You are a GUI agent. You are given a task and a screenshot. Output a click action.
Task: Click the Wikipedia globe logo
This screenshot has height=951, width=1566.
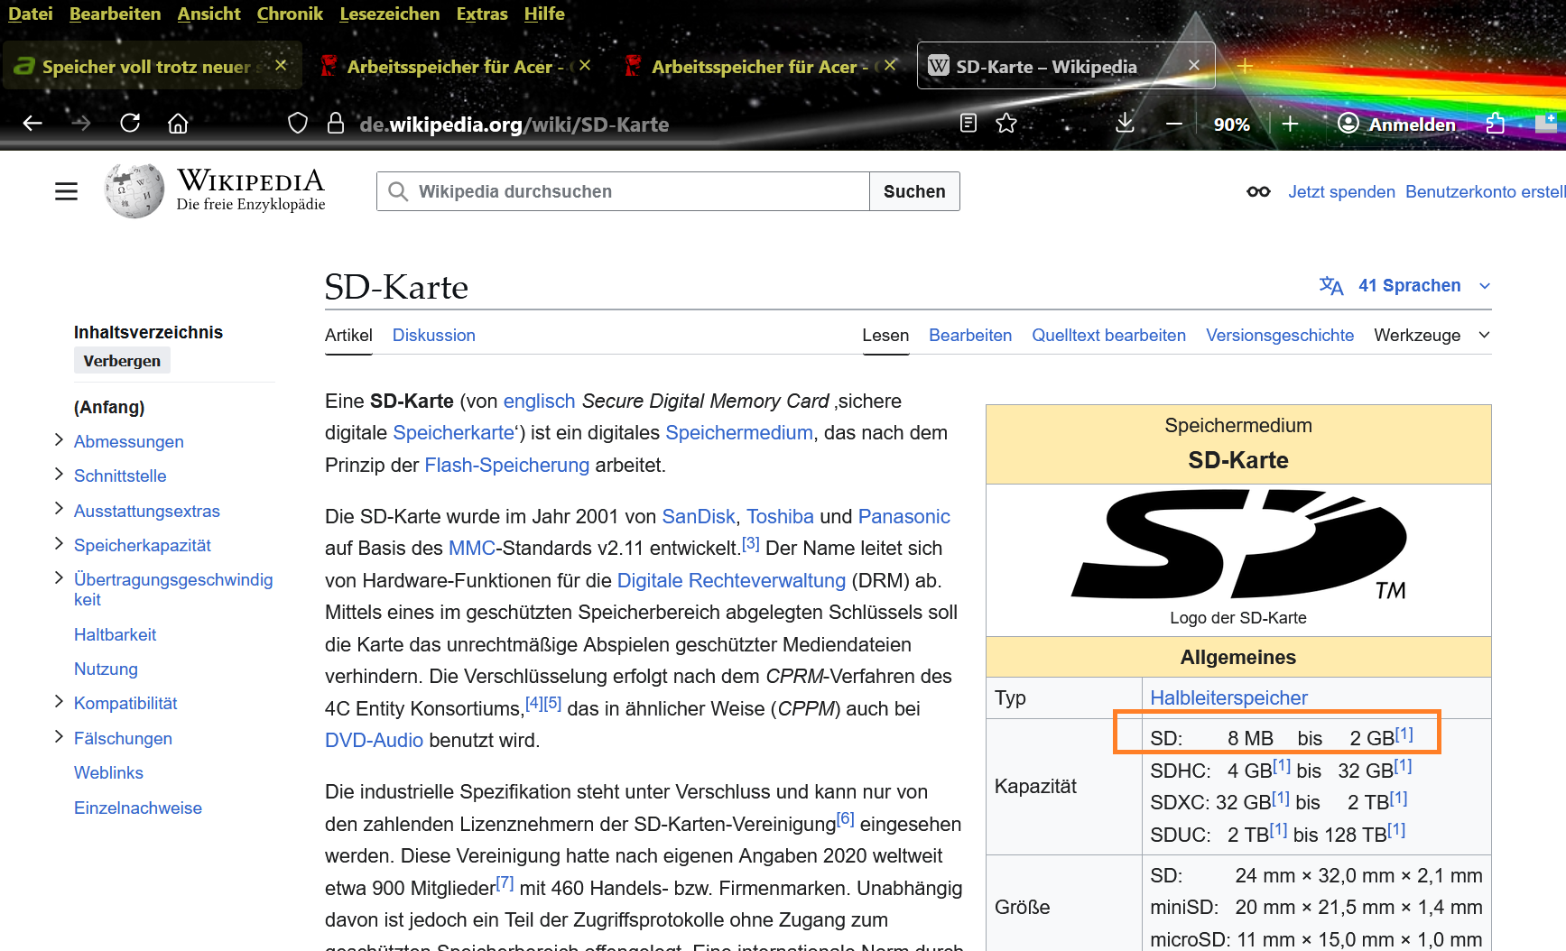pos(134,190)
